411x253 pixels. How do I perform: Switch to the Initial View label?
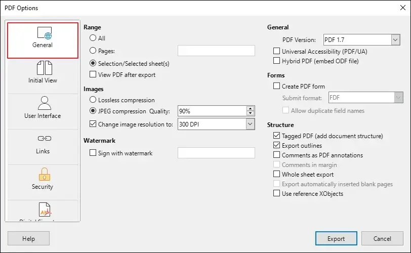[43, 80]
